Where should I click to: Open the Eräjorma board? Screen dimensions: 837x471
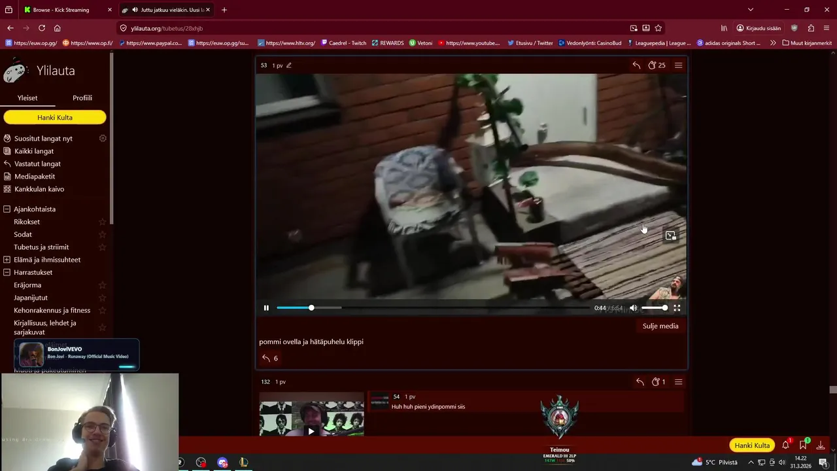[27, 285]
